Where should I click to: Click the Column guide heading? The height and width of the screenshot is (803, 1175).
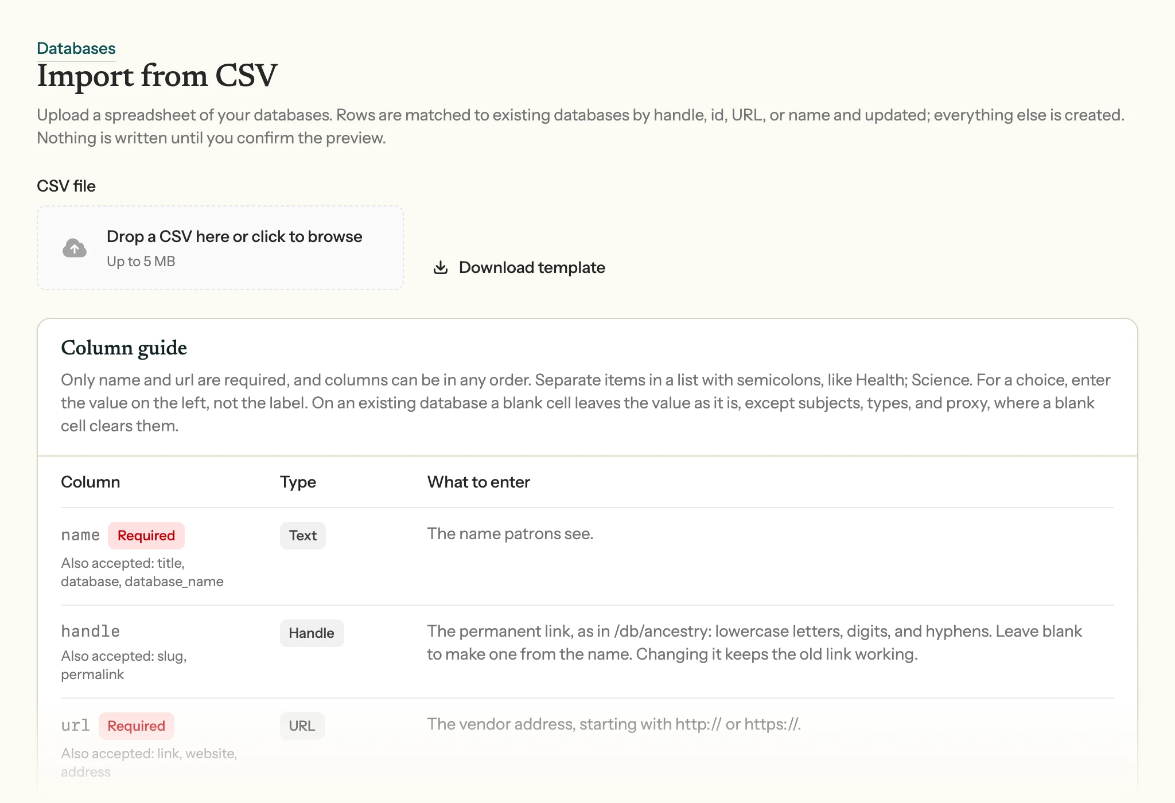coord(124,348)
